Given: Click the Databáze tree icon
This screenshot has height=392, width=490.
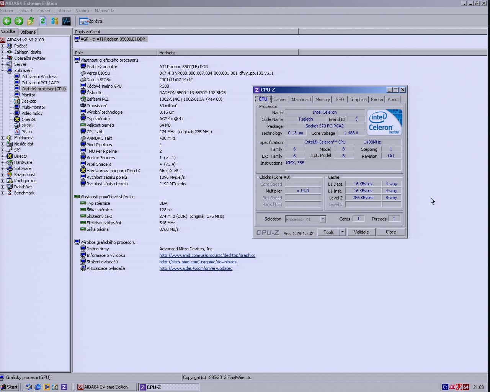Looking at the screenshot, I should point(10,187).
